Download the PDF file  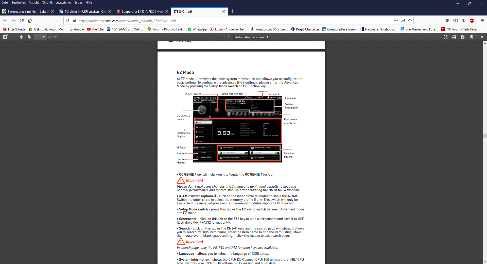point(463,37)
